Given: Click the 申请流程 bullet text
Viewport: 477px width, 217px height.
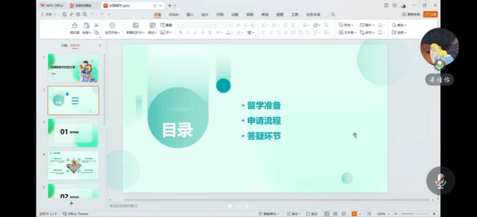Looking at the screenshot, I should pos(264,121).
